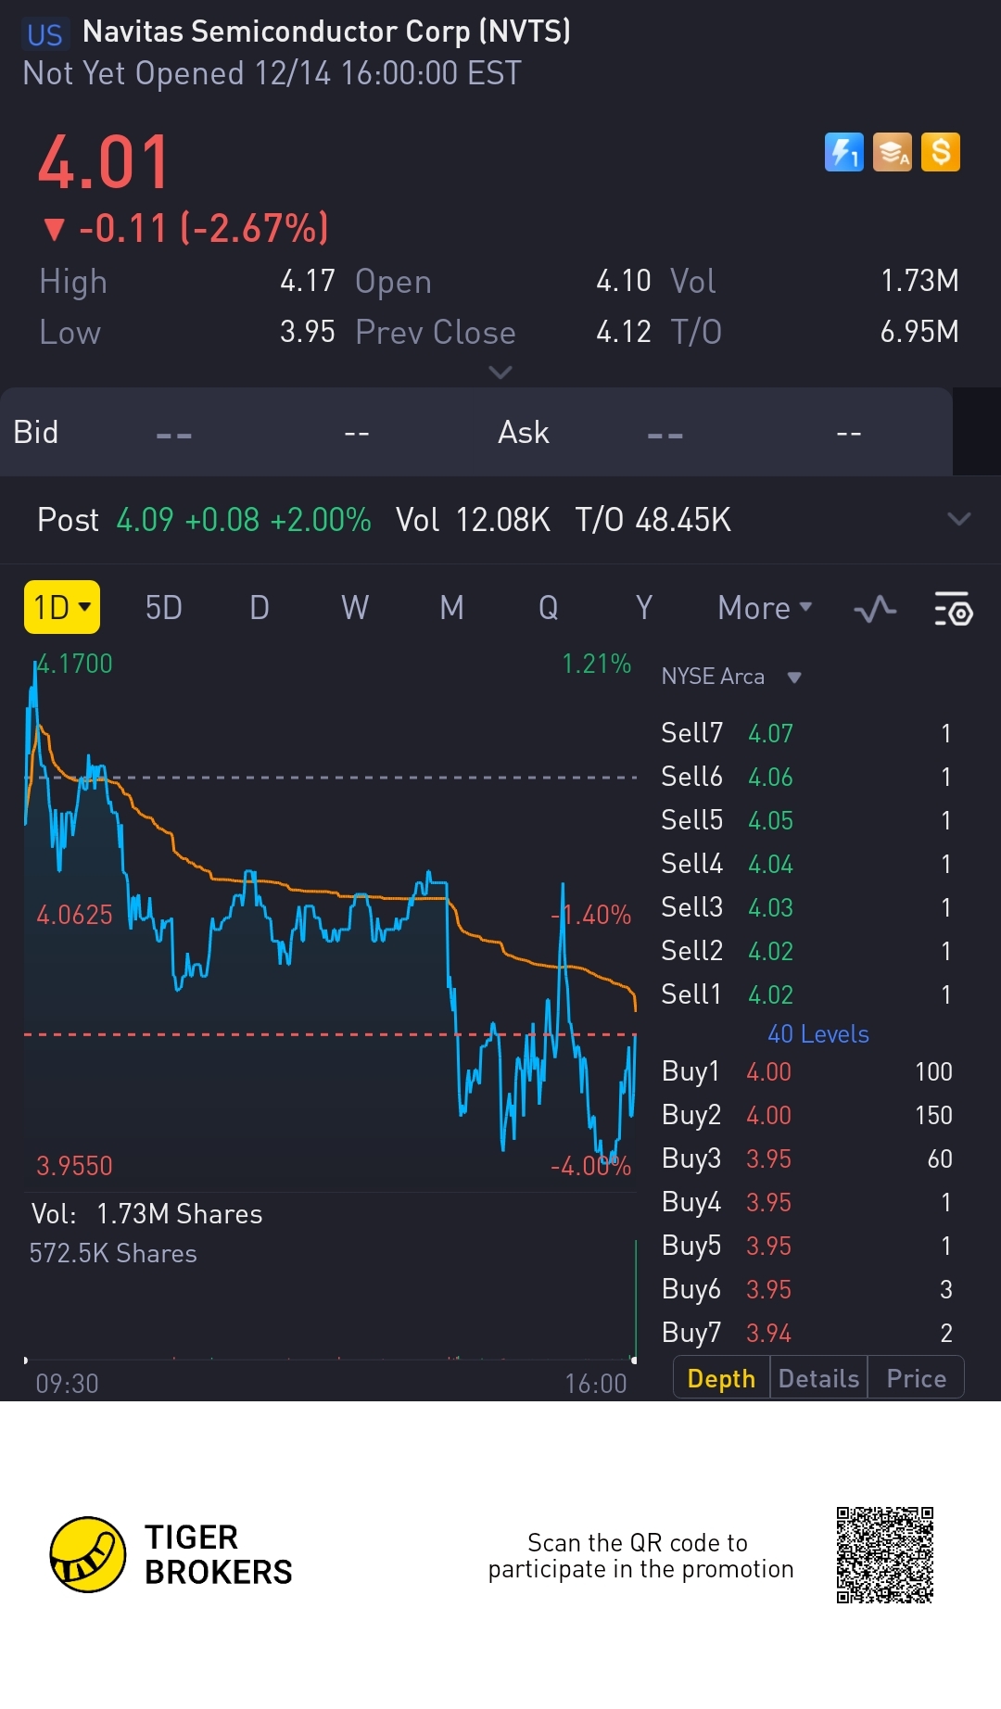Tap the Tiger Brokers logo
The height and width of the screenshot is (1709, 1001).
171,1555
